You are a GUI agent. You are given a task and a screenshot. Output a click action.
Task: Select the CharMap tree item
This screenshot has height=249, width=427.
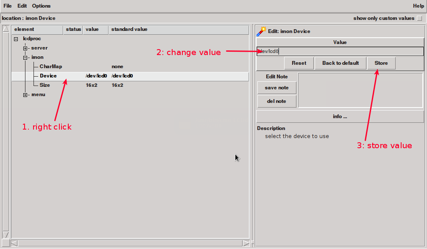(51, 67)
